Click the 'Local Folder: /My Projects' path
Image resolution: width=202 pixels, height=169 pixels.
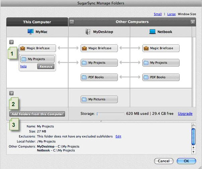(x=46, y=141)
